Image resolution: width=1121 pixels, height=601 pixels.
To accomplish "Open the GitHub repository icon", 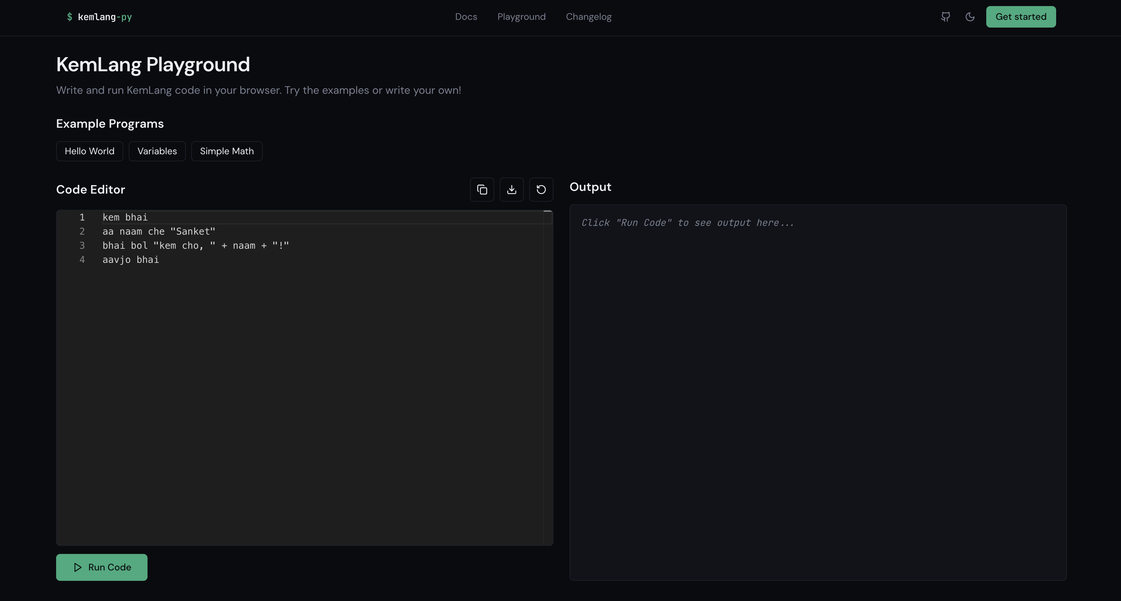I will pos(945,17).
